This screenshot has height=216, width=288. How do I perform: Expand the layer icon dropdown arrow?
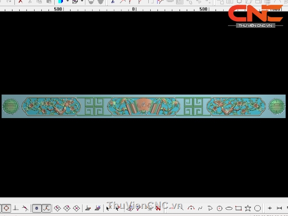pos(82,2)
